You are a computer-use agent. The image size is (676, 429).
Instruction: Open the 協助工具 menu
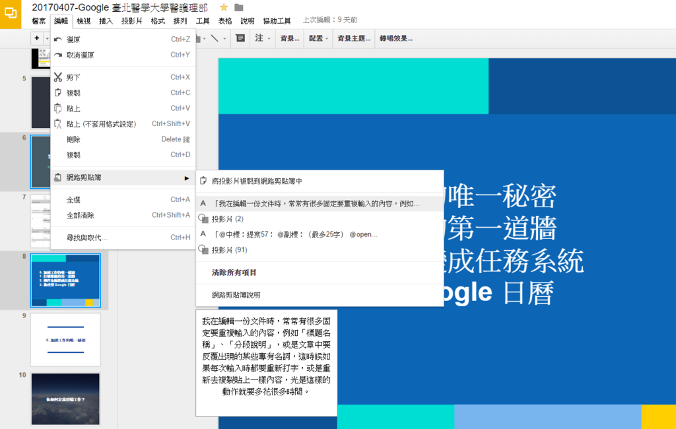click(x=277, y=20)
